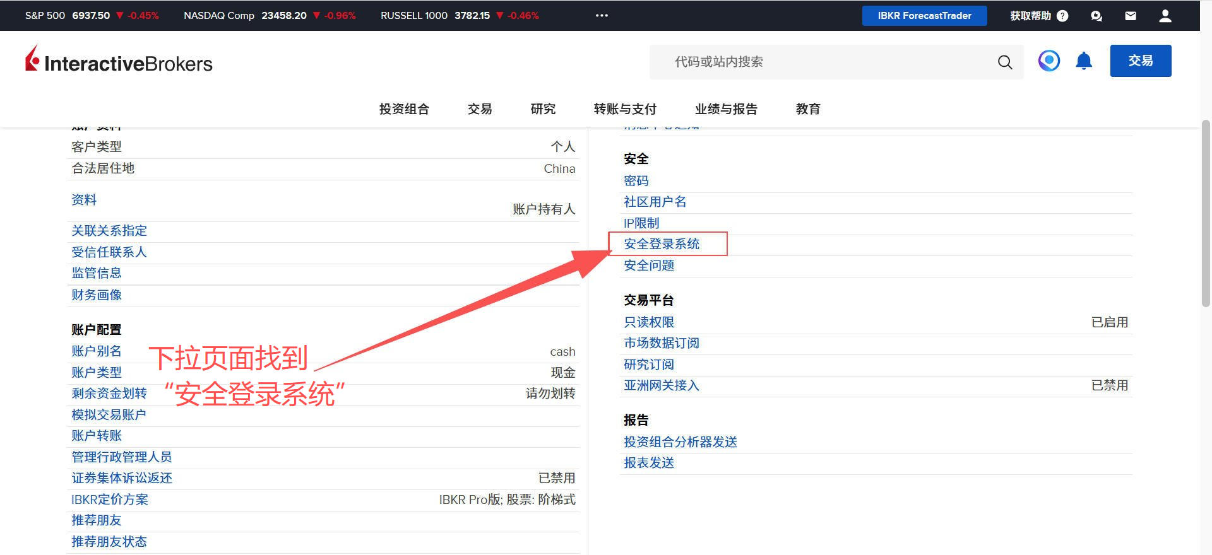Open the 只读权限 setting link

649,322
